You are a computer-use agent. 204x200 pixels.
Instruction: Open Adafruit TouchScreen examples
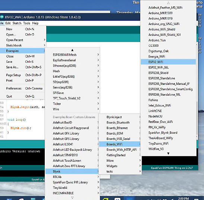pyautogui.click(x=72, y=161)
